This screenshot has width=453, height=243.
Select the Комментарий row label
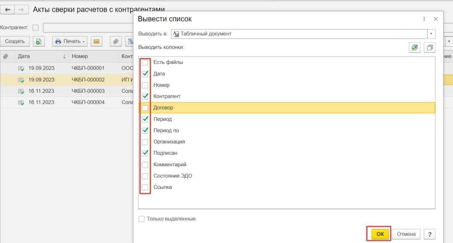coord(170,165)
